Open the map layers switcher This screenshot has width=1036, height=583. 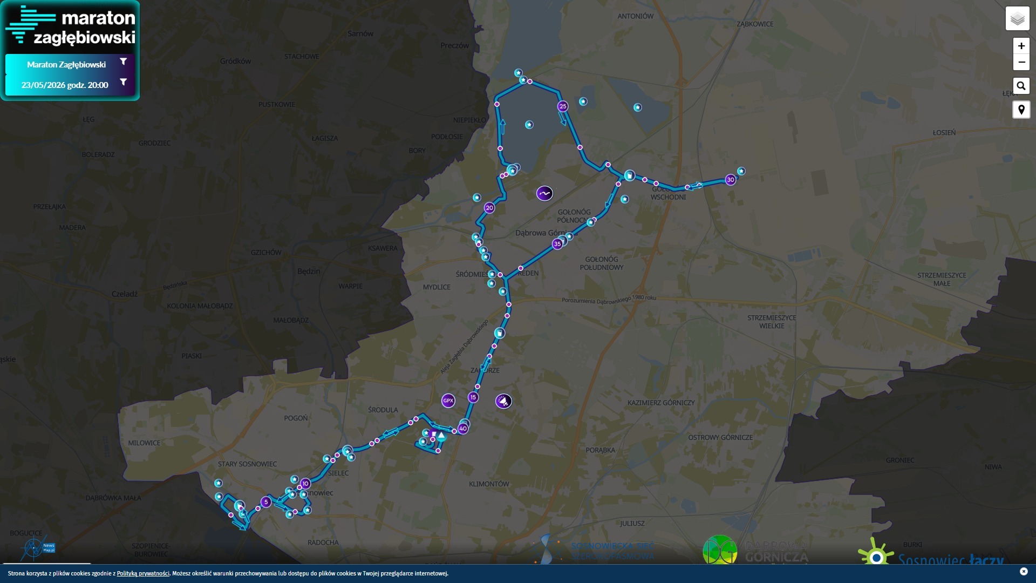pyautogui.click(x=1017, y=19)
